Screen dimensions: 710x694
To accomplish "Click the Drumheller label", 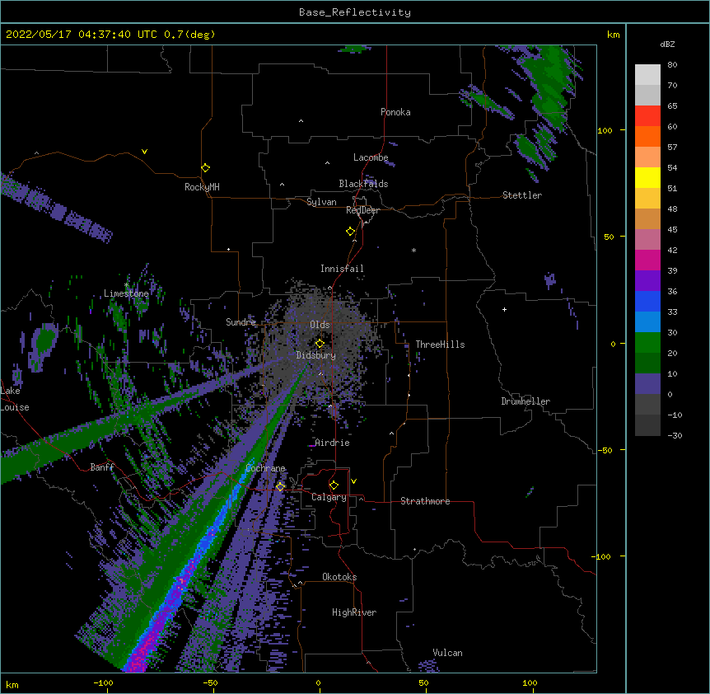I will point(525,401).
